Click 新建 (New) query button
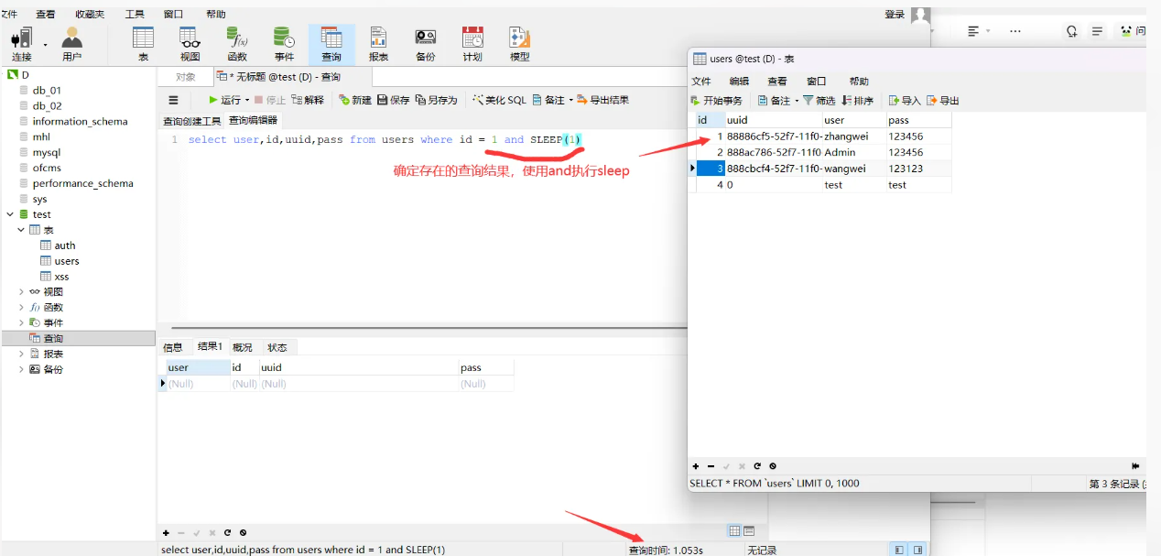1161x556 pixels. coord(355,100)
